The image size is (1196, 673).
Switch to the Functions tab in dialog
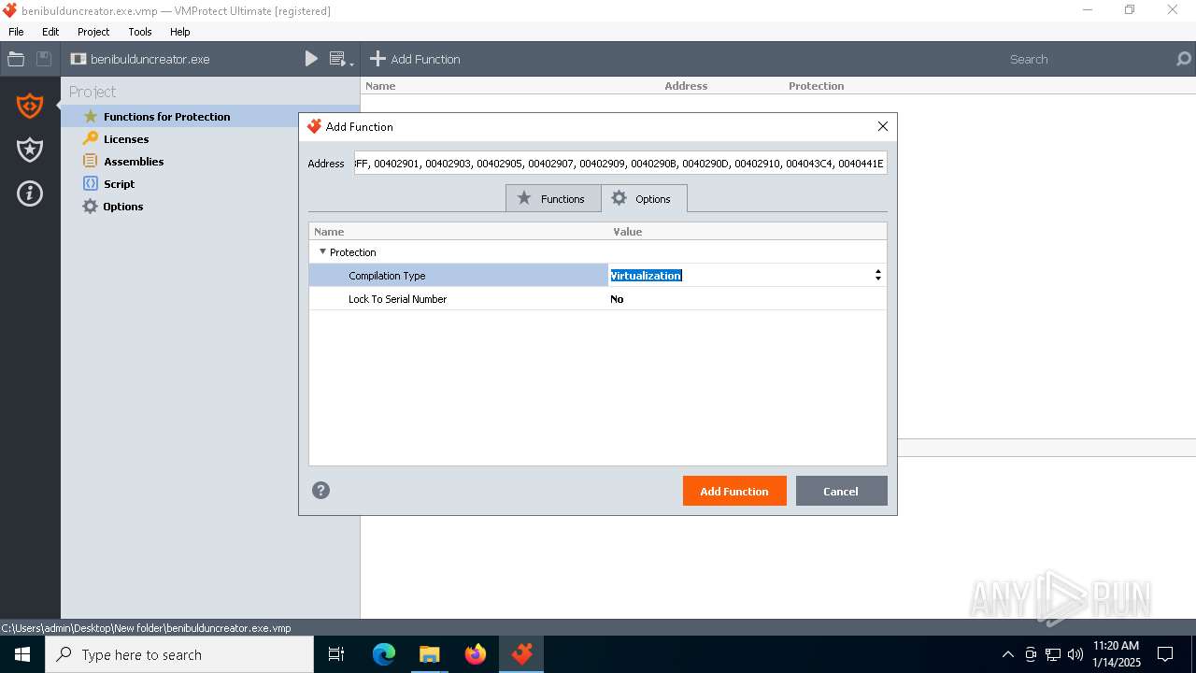click(x=553, y=198)
